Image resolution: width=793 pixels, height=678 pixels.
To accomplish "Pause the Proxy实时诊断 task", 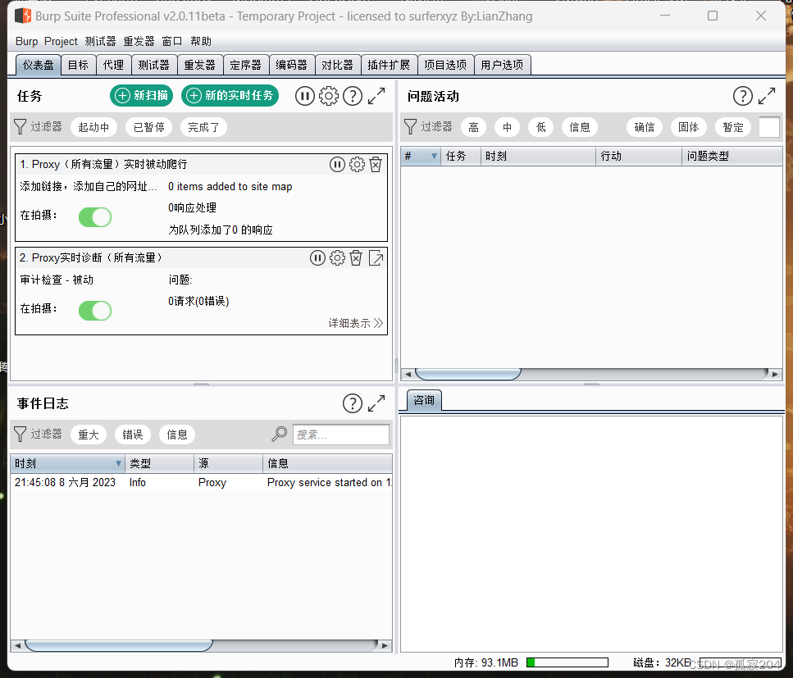I will click(317, 257).
